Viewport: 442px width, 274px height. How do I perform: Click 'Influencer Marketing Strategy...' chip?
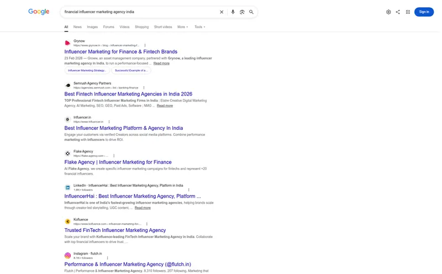87,71
